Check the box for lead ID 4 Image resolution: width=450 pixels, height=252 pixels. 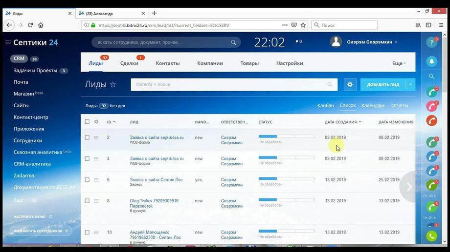87,159
